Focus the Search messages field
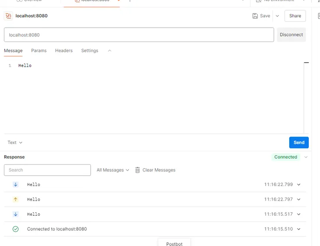Image resolution: width=320 pixels, height=246 pixels. coord(47,170)
